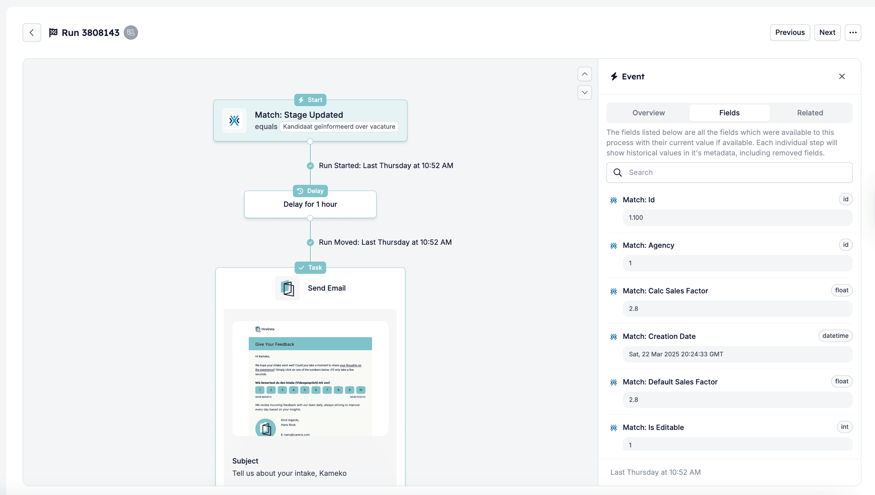875x495 pixels.
Task: Click the icon beside Match: Calc Sales Factor
Action: (x=614, y=291)
